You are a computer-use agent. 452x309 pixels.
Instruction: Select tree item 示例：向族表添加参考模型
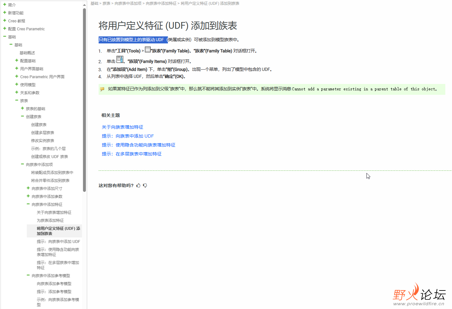tap(58, 302)
